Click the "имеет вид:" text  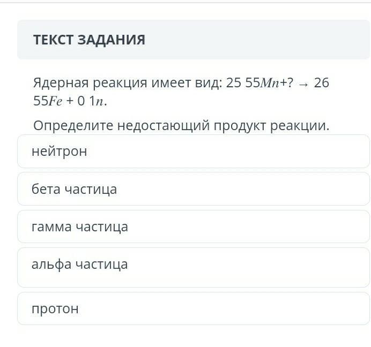(x=186, y=84)
